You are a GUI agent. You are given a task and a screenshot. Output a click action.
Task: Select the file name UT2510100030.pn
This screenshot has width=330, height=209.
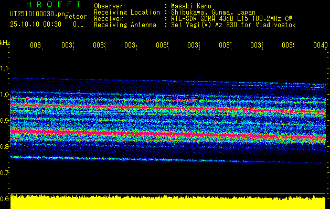38,14
